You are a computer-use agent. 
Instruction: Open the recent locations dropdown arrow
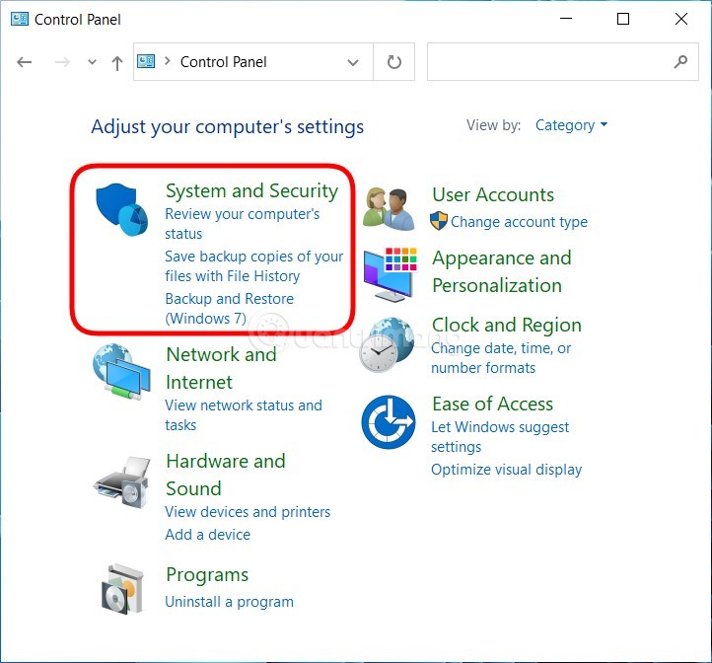coord(92,62)
